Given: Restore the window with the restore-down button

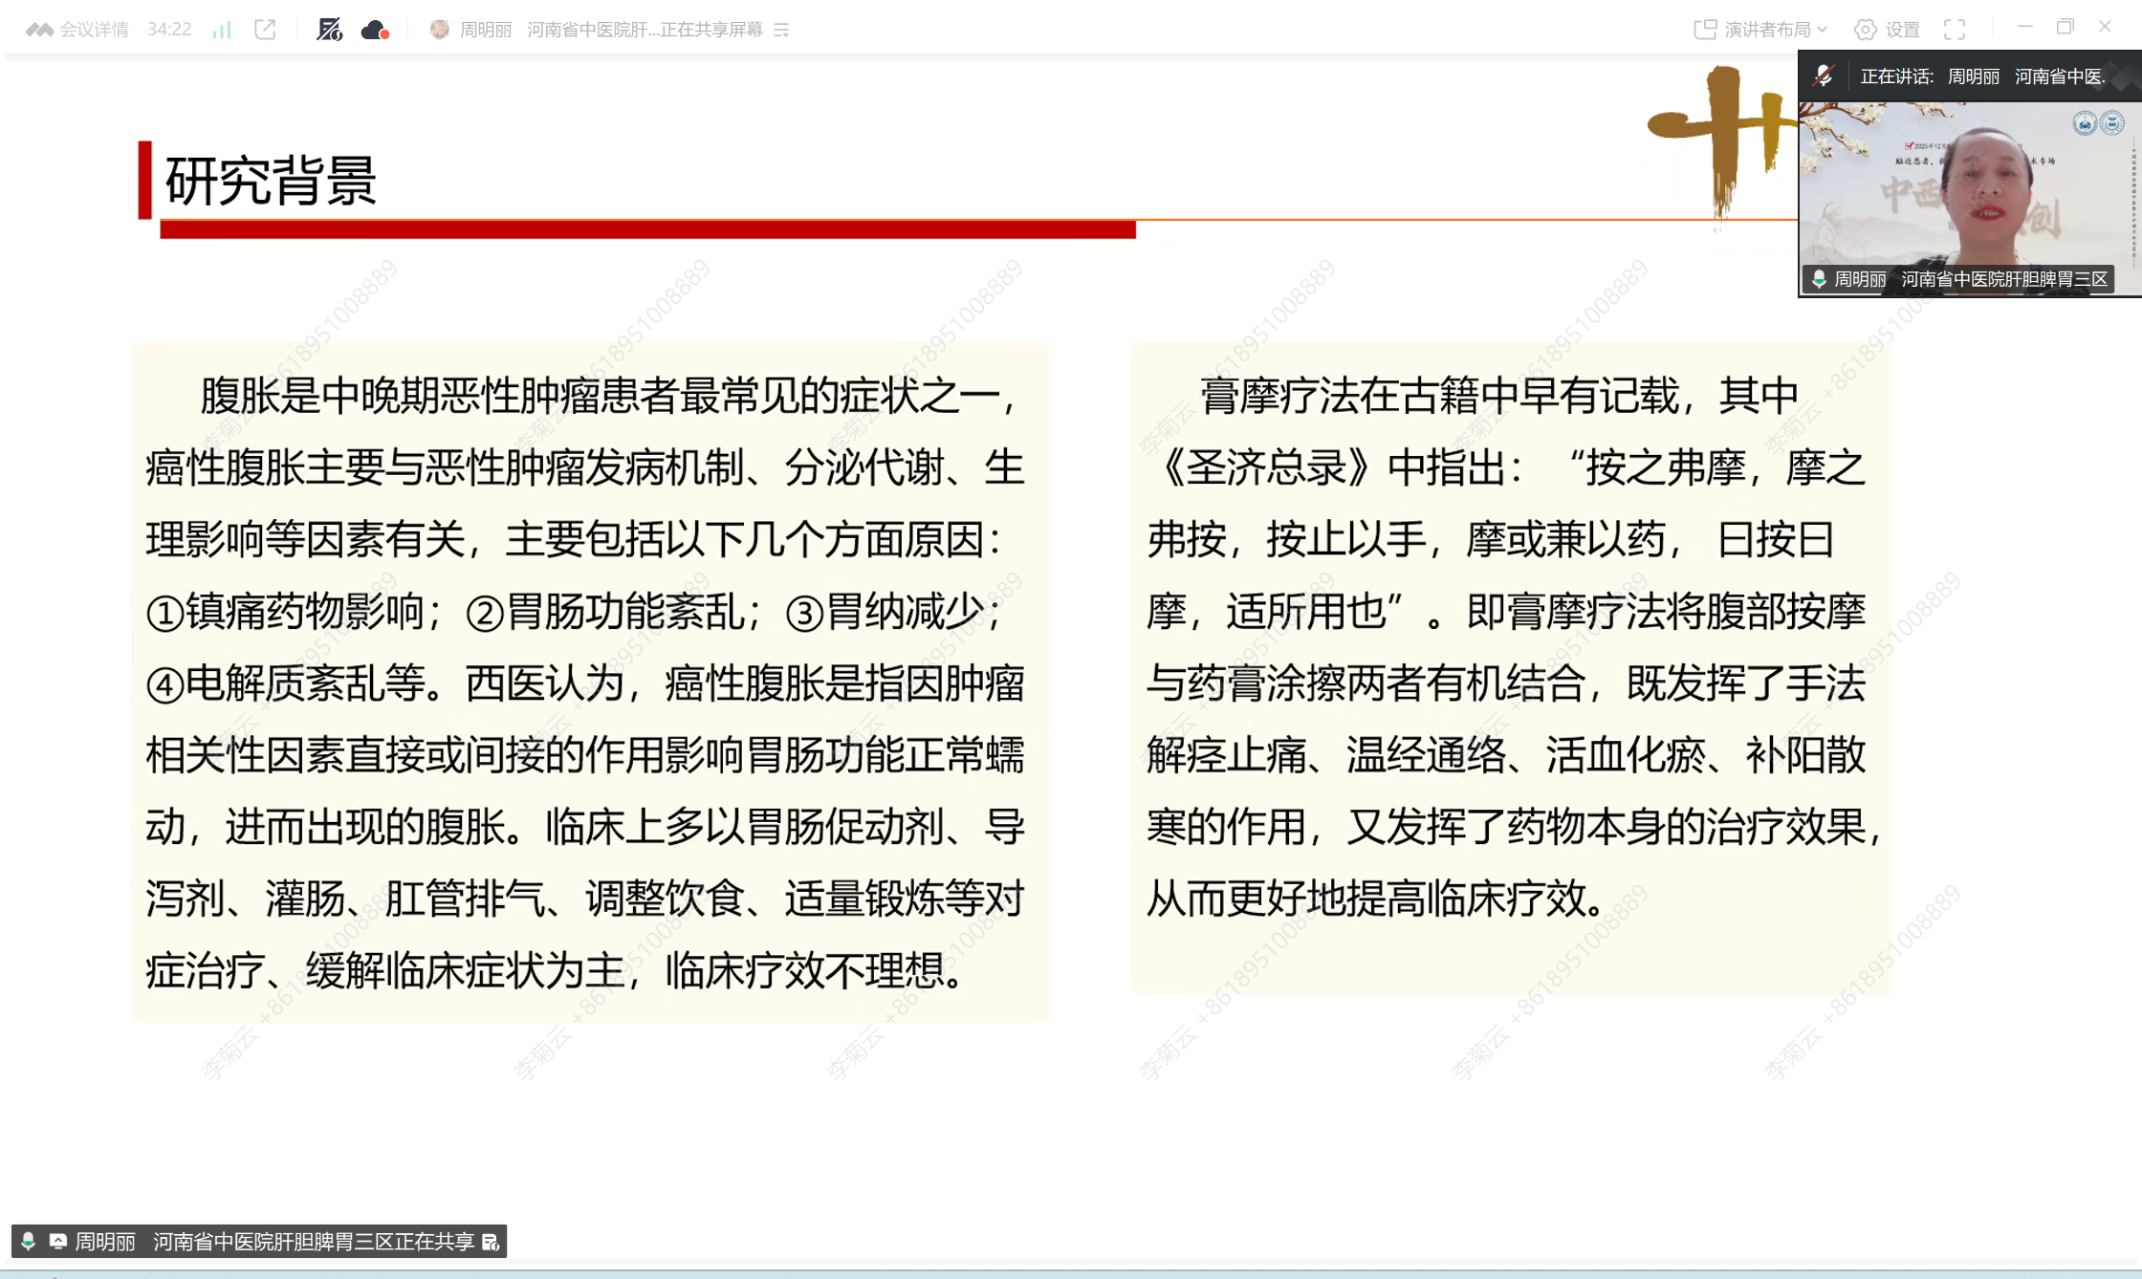Looking at the screenshot, I should coord(2065,28).
